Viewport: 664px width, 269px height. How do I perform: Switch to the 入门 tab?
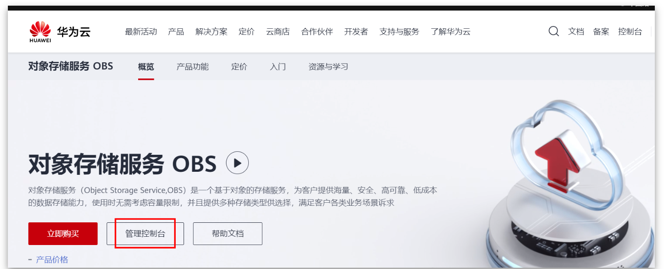coord(278,67)
